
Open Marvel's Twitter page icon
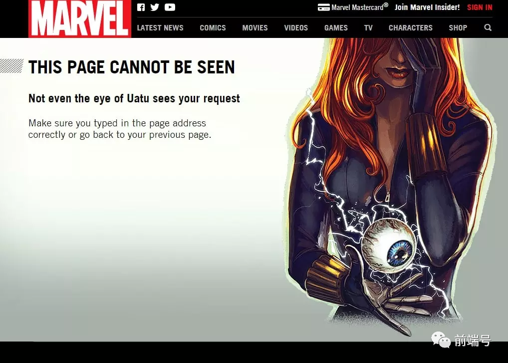[155, 7]
